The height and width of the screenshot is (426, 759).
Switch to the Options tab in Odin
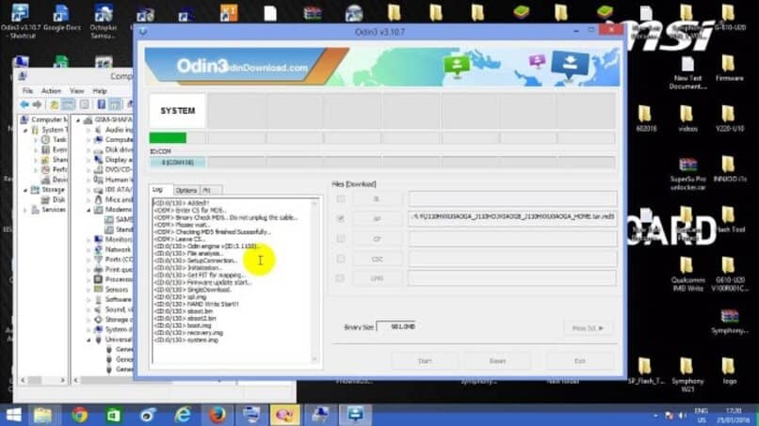[x=186, y=190]
